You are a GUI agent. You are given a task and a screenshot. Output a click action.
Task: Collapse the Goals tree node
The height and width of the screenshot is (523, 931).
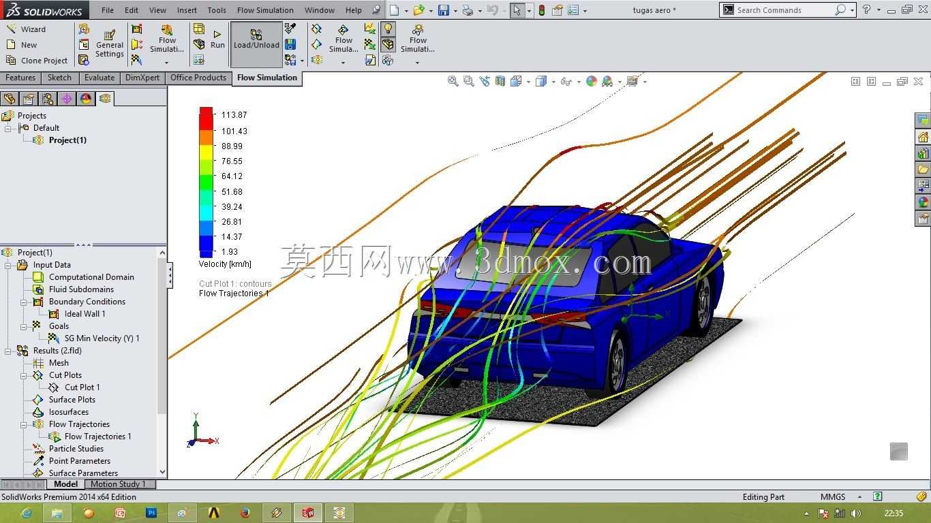point(24,326)
